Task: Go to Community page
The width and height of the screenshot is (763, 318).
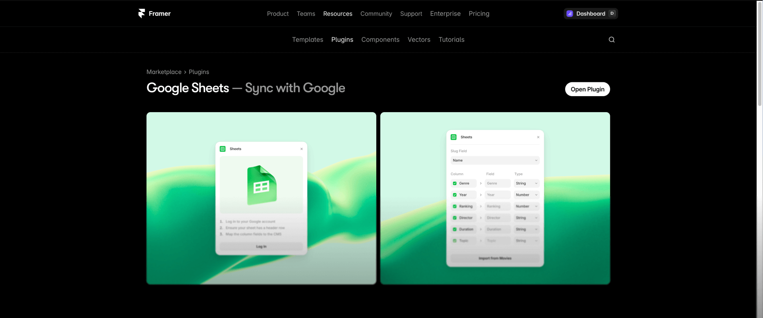Action: pyautogui.click(x=376, y=14)
